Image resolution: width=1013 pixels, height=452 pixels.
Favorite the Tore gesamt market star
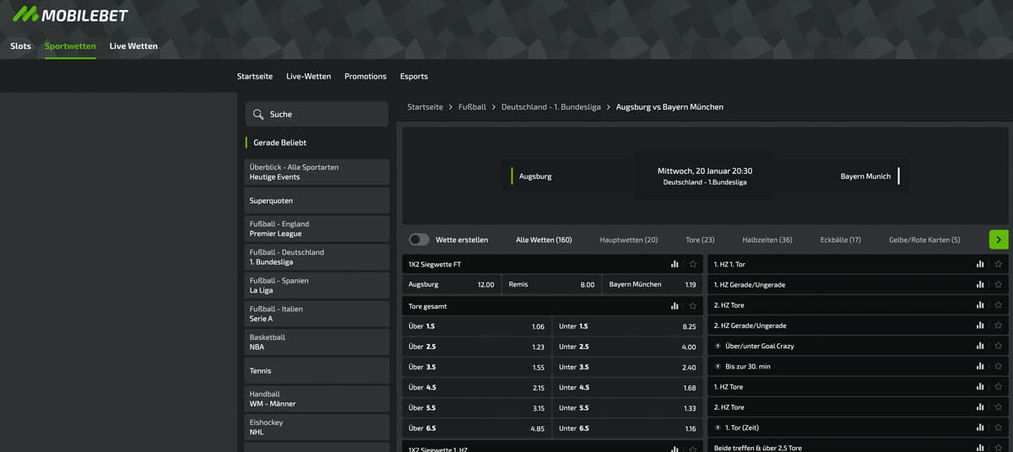(x=692, y=306)
